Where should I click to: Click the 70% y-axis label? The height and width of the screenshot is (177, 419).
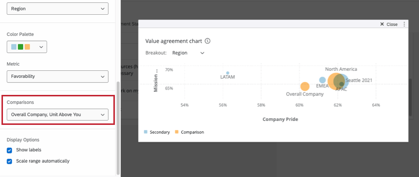point(169,70)
